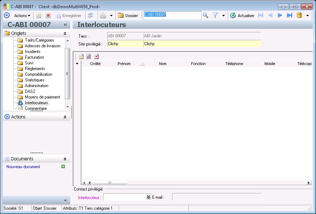Viewport: 316px width, 214px height.
Task: Collapse the left sidebar with double chevron
Action: (x=65, y=25)
